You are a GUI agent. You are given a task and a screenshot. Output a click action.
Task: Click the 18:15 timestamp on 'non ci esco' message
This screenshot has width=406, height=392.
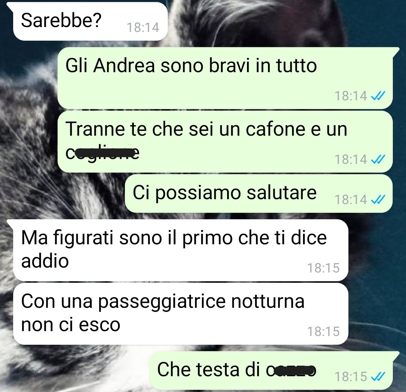click(x=323, y=331)
